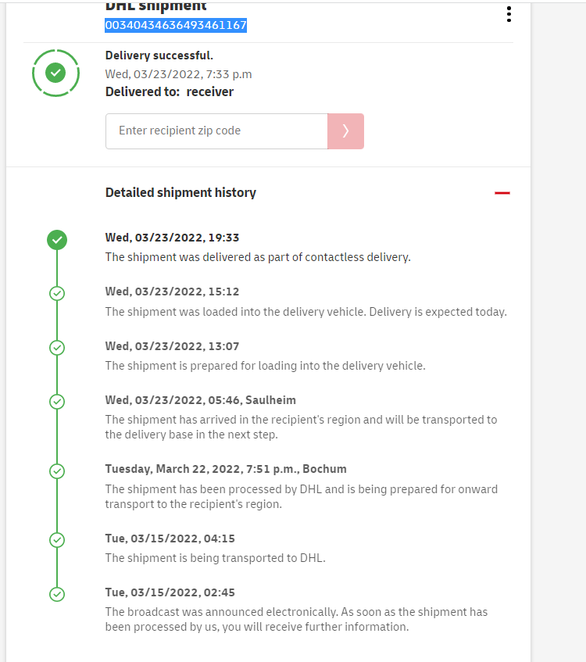The height and width of the screenshot is (662, 586).
Task: Click the checkmark icon for Saulheim arrival
Action: coord(57,402)
